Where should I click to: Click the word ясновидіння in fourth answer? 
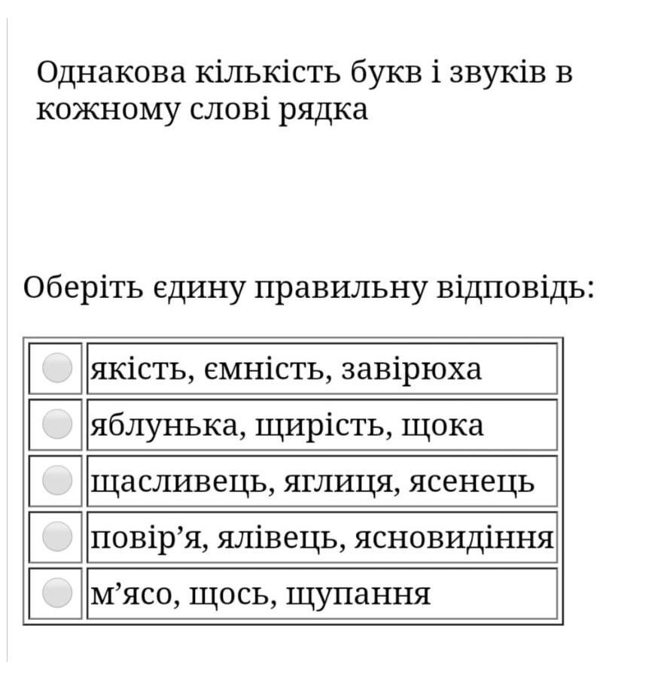453,539
